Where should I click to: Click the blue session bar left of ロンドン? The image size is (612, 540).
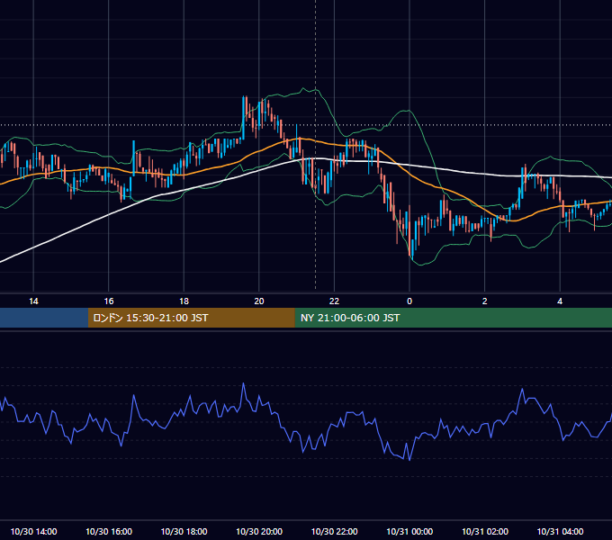[44, 318]
